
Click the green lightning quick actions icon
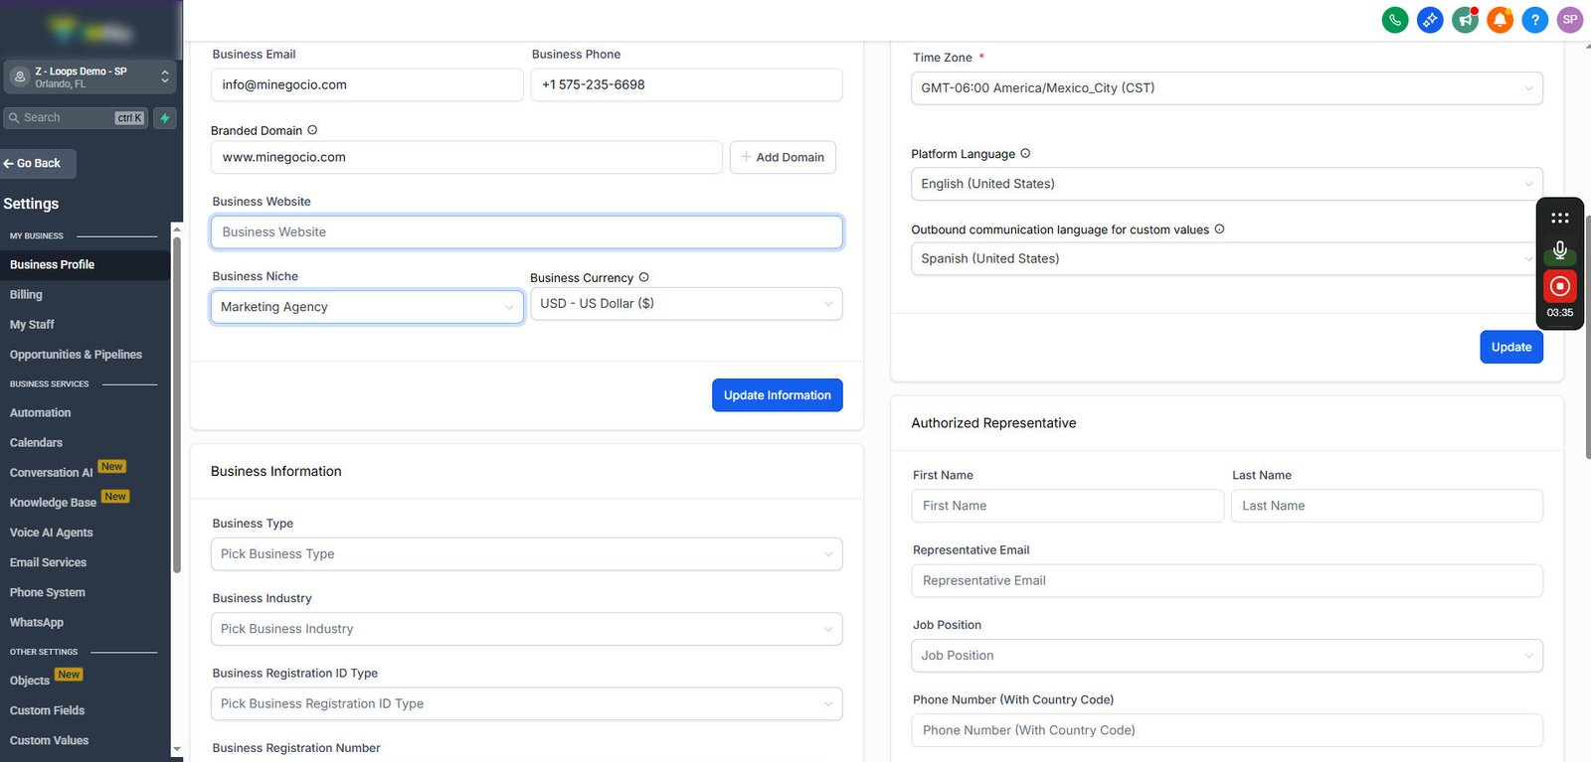point(165,118)
